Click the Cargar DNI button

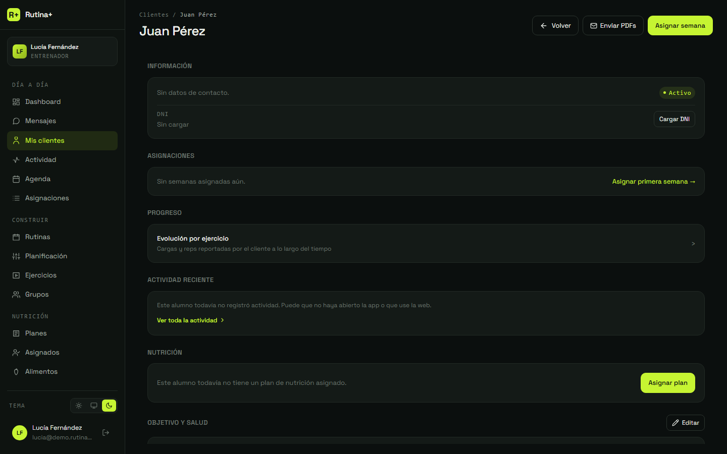674,119
